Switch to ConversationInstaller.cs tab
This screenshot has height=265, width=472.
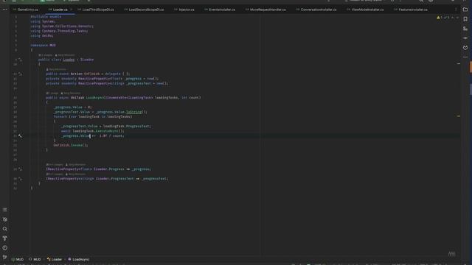click(x=316, y=10)
